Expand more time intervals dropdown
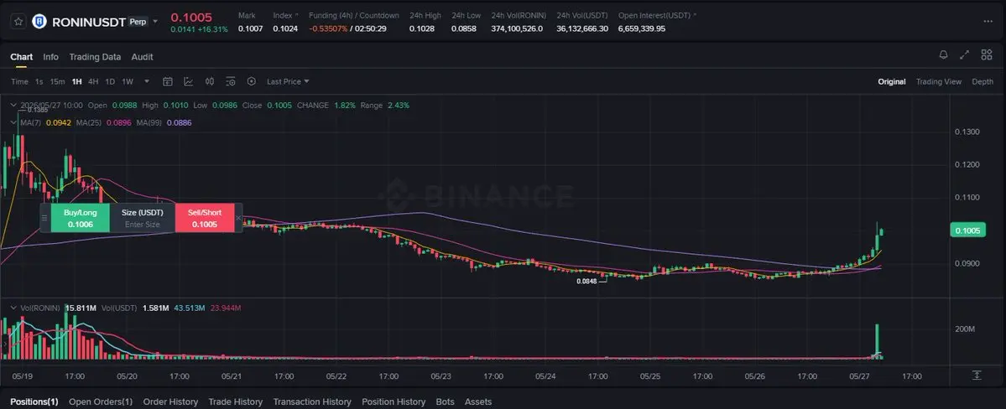1006x409 pixels. click(147, 81)
